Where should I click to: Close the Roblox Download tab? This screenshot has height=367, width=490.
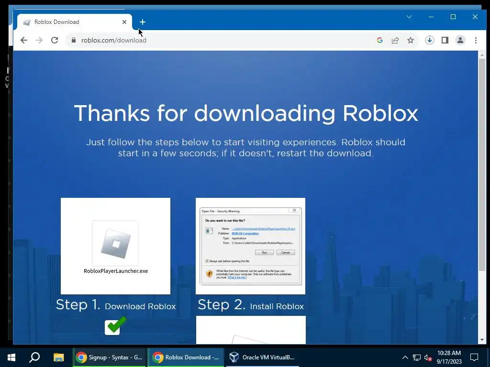click(x=124, y=22)
